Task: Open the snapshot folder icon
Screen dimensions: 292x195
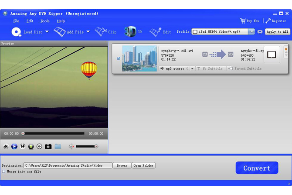Action: click(x=58, y=147)
